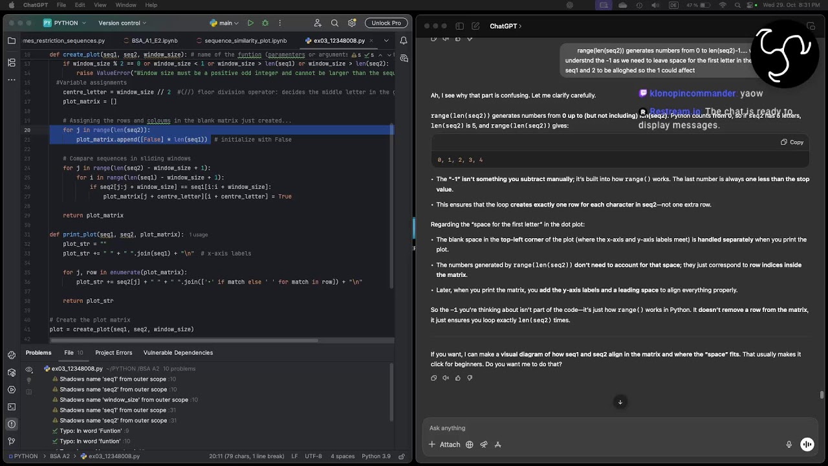828x466 pixels.
Task: Open AI Assistant panel icon
Action: click(x=404, y=58)
